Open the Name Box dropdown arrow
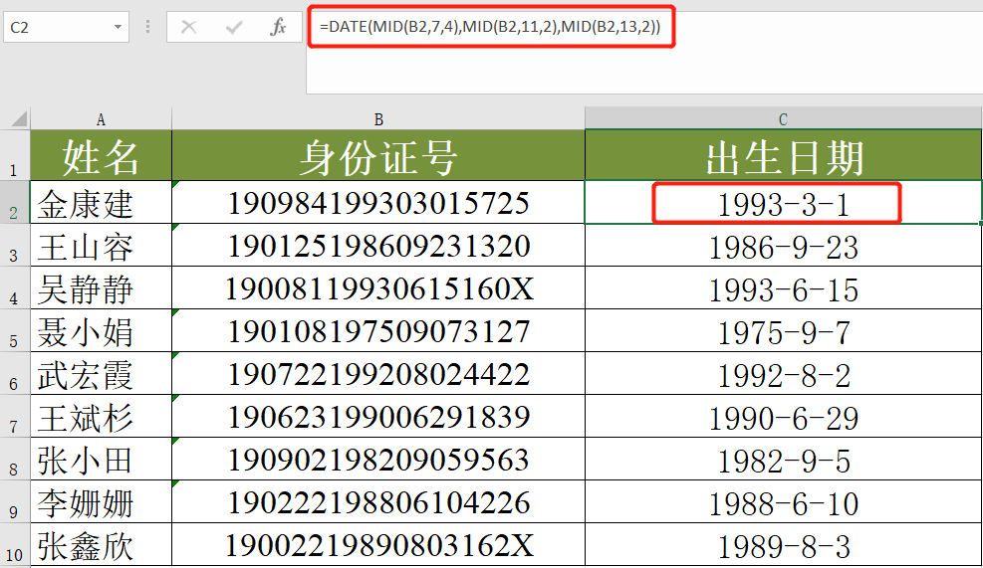 pyautogui.click(x=118, y=27)
